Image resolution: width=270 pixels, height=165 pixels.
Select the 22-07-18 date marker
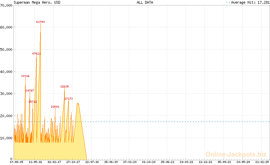(x=92, y=162)
